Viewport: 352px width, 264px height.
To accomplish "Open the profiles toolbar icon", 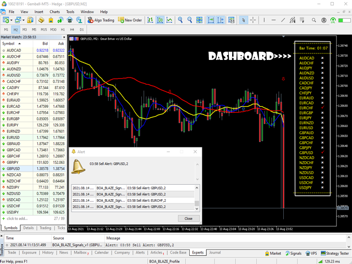I will tap(18, 20).
